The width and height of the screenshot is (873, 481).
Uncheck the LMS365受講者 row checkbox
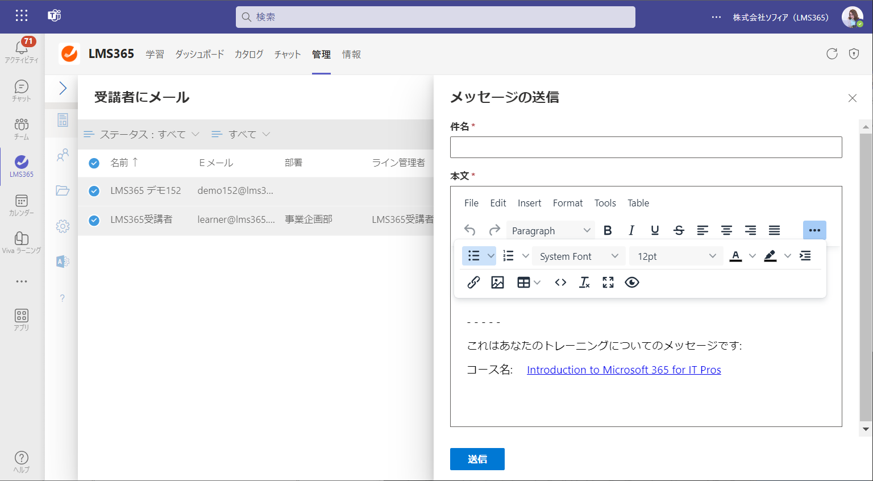pos(94,220)
